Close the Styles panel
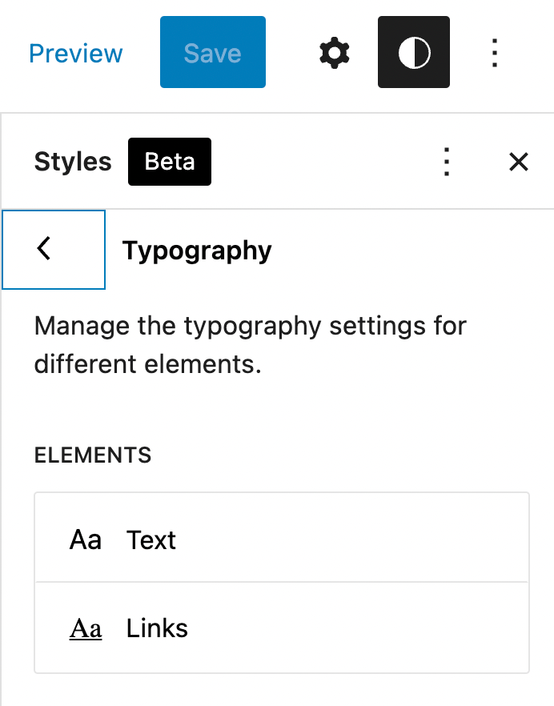 click(519, 162)
